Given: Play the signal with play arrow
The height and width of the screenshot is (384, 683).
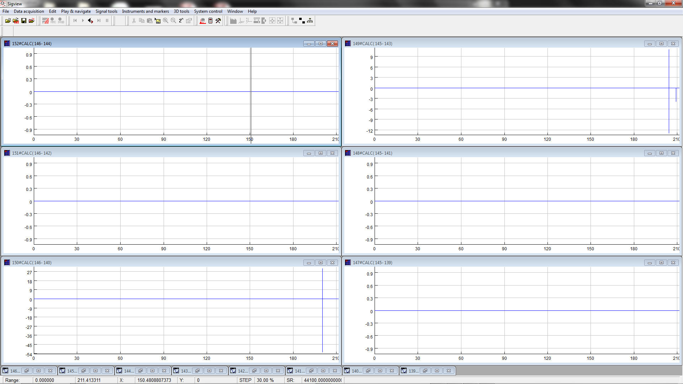Looking at the screenshot, I should click(x=83, y=21).
